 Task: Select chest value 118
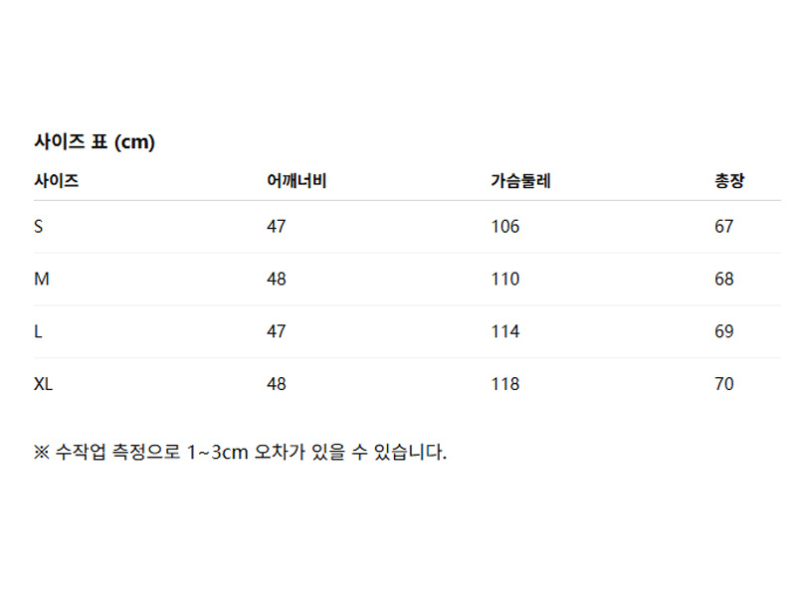tap(505, 384)
